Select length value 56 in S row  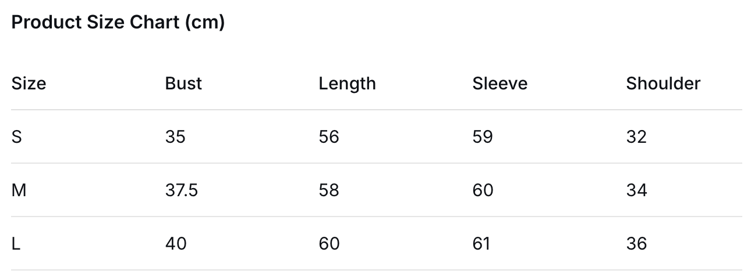(329, 137)
